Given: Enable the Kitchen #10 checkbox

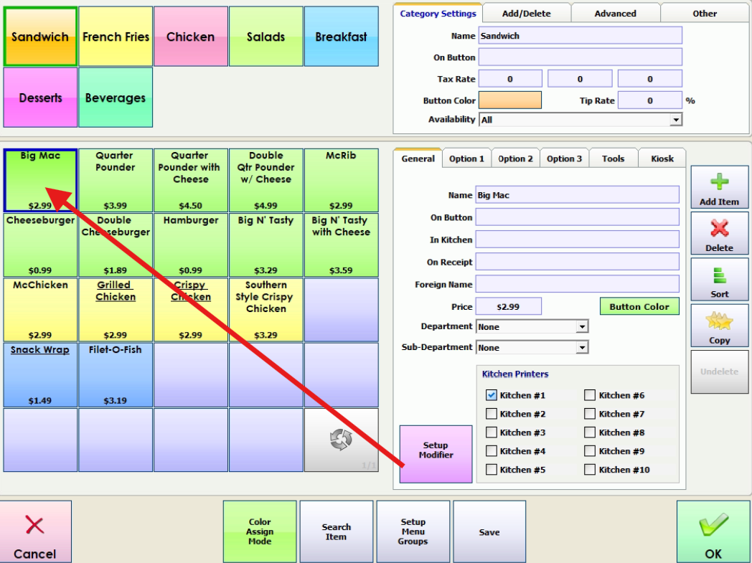Looking at the screenshot, I should (590, 470).
